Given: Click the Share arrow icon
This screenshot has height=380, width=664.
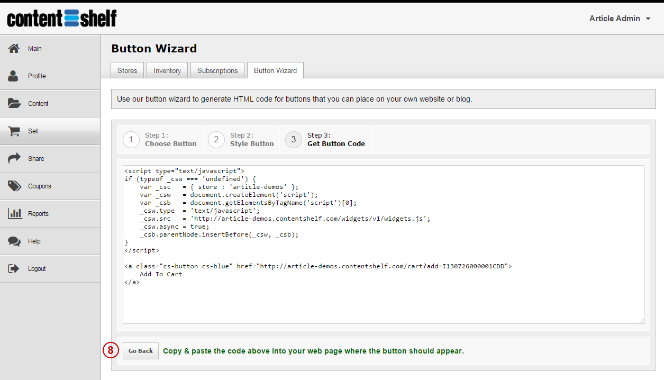Looking at the screenshot, I should point(14,159).
